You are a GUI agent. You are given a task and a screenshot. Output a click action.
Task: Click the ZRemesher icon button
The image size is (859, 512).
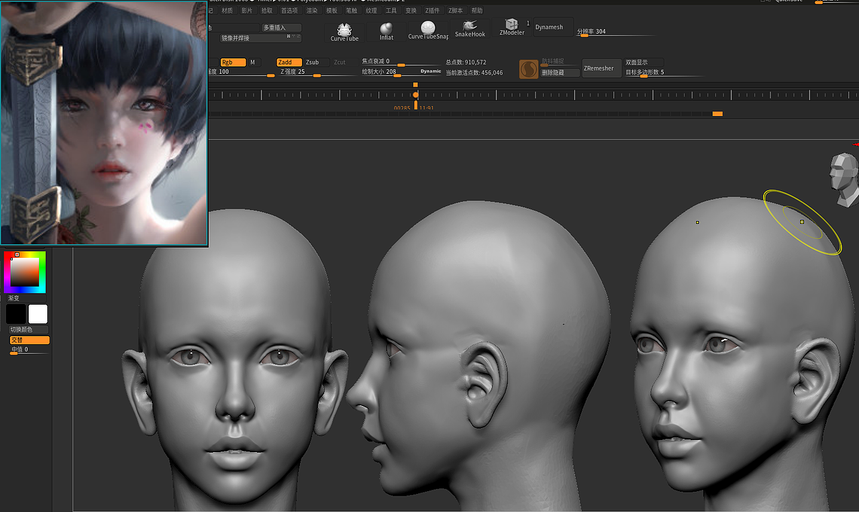(600, 68)
